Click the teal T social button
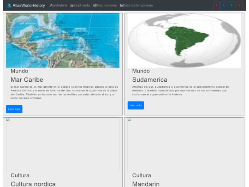249x187 pixels. click(x=231, y=6)
